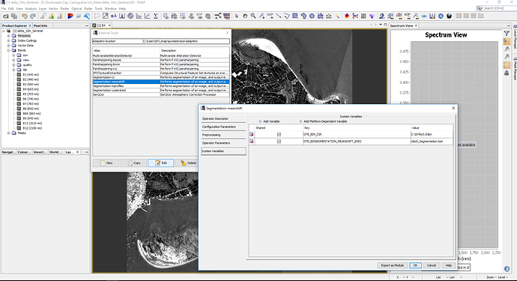This screenshot has height=281, width=517.
Task: Click Copy in External Tools window
Action: [x=133, y=163]
